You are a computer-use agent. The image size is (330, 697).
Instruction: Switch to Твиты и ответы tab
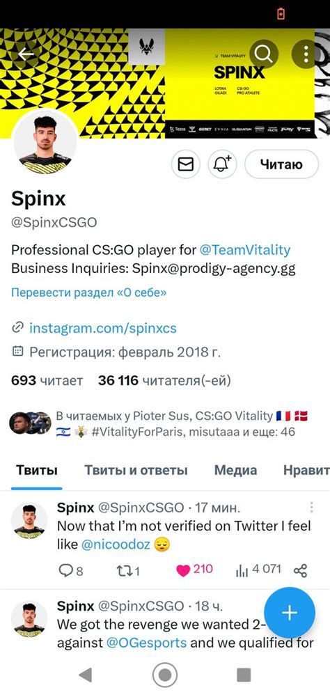136,470
